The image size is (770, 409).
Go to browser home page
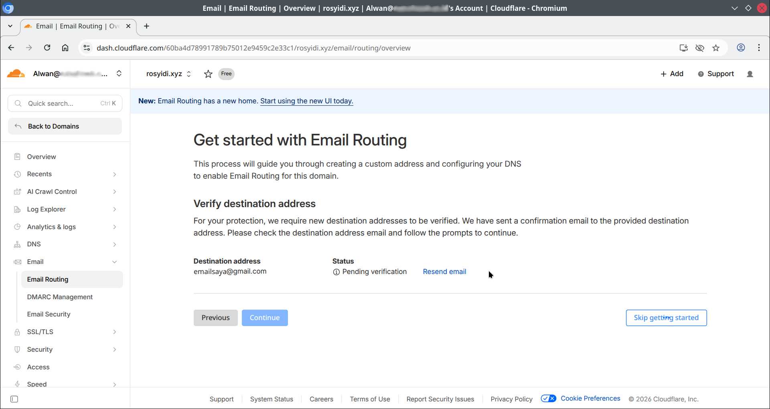(65, 48)
